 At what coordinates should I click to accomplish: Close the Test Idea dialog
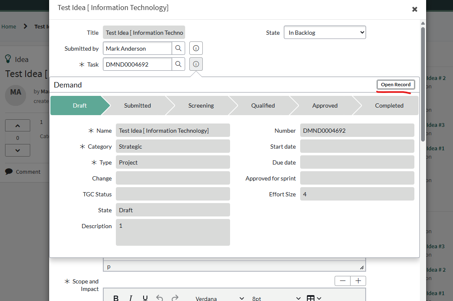click(x=414, y=9)
